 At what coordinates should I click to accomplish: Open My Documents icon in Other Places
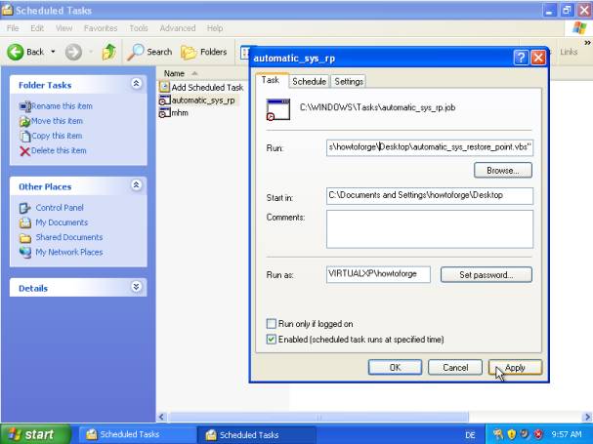tap(25, 222)
